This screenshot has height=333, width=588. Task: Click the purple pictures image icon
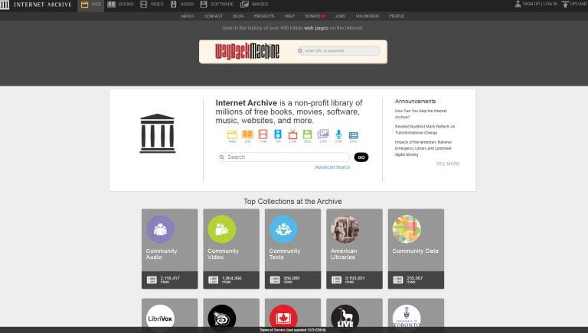coord(323,134)
